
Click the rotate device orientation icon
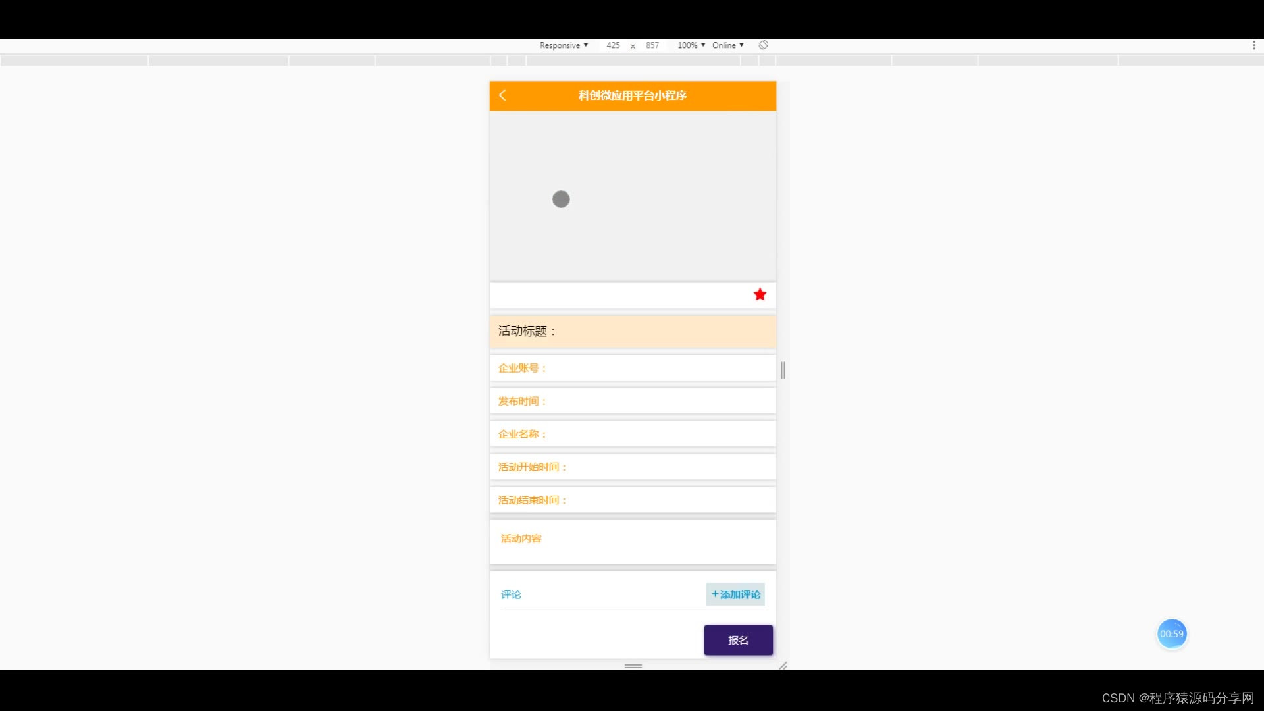click(x=763, y=45)
